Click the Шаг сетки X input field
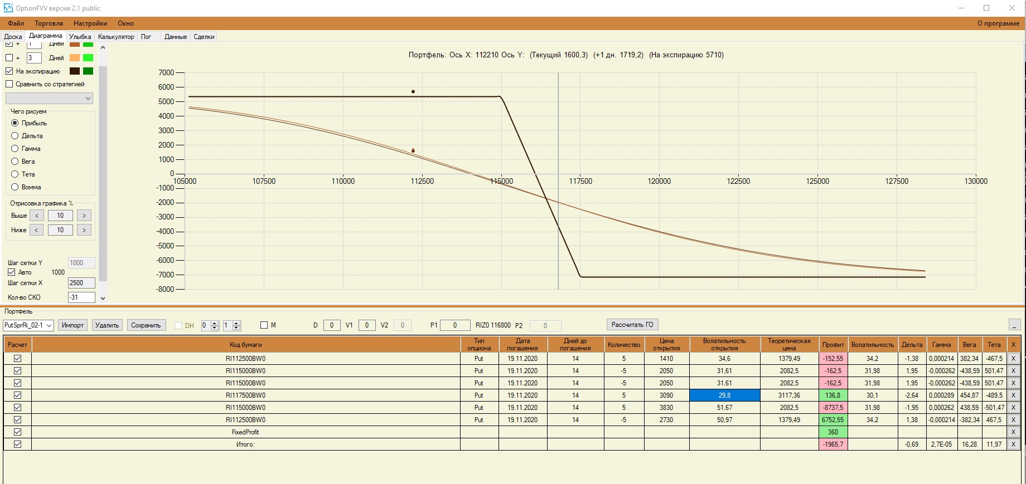The width and height of the screenshot is (1026, 484). tap(81, 283)
